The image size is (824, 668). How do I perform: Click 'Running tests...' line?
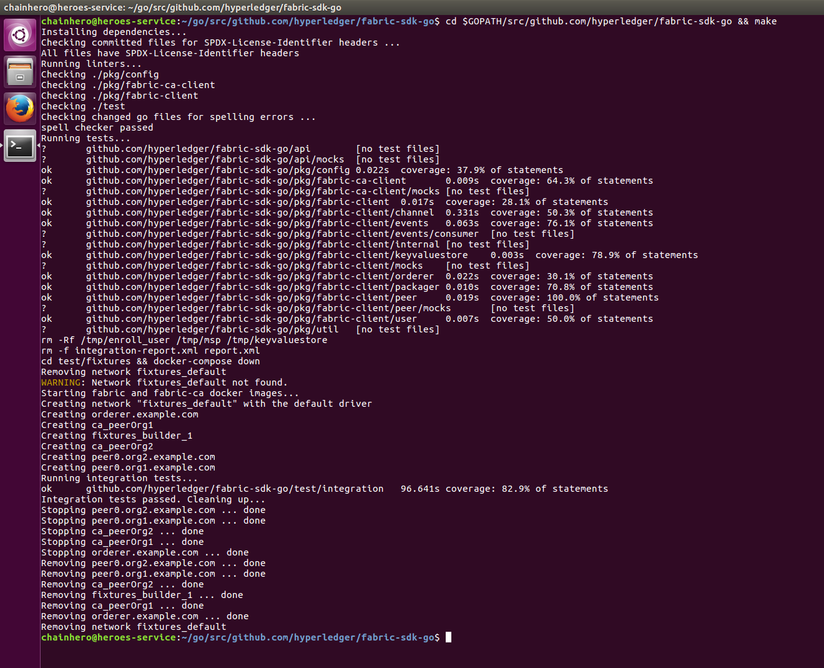[x=86, y=138]
